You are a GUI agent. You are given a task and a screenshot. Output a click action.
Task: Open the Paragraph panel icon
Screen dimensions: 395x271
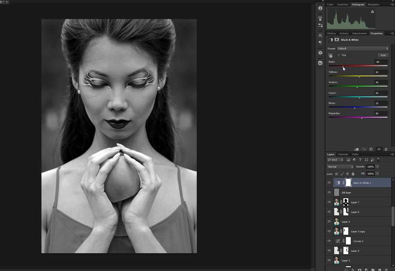(320, 43)
